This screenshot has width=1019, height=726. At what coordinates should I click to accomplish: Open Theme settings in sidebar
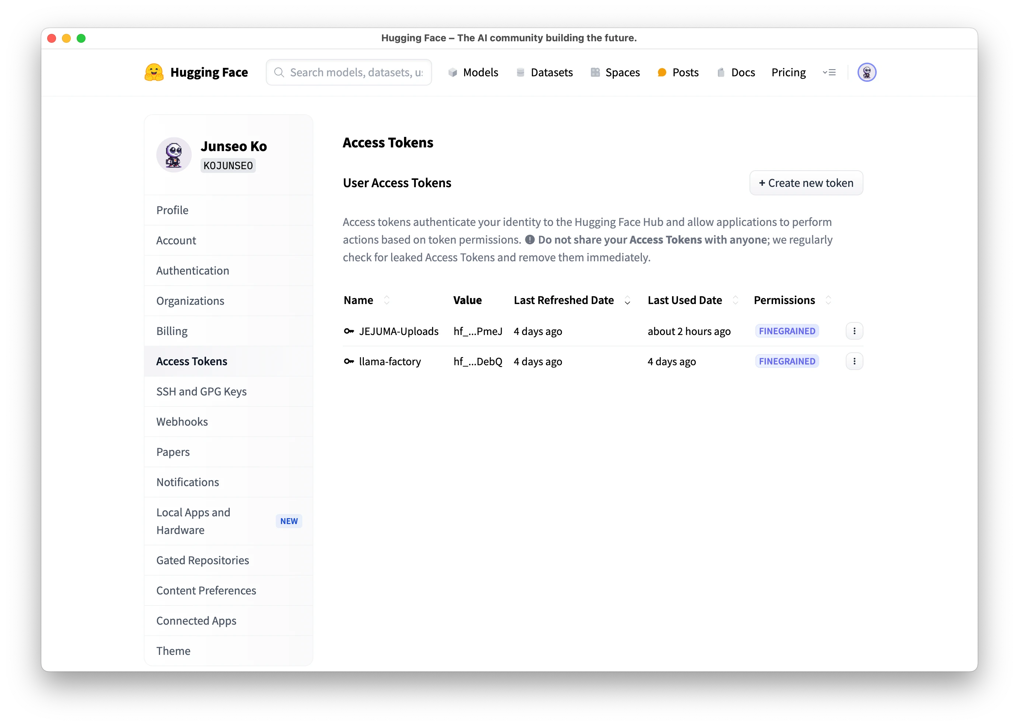click(x=229, y=651)
